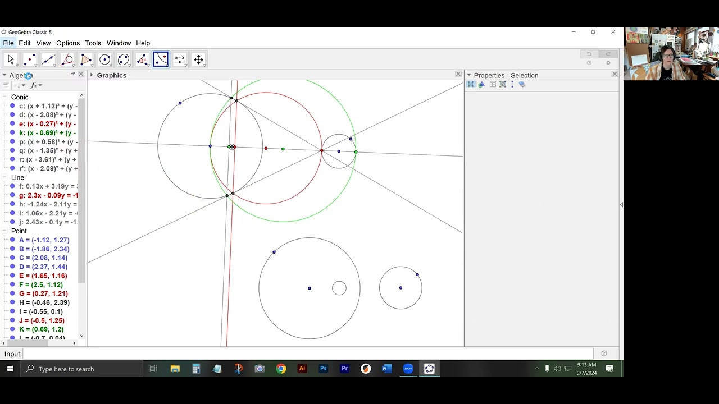Select the Angle measurement tool
719x404 pixels.
coord(142,59)
